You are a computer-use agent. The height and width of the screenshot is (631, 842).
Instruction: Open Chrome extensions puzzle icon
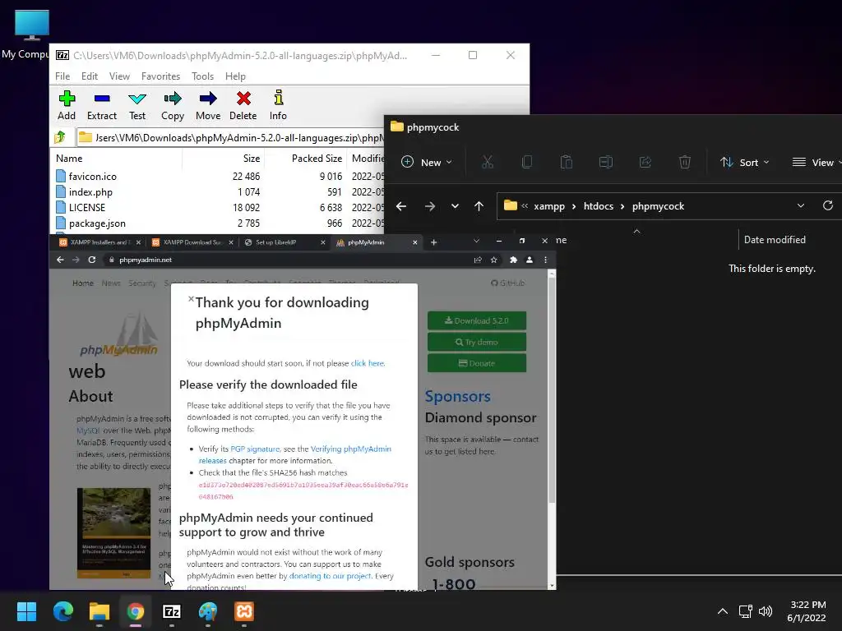pos(513,260)
